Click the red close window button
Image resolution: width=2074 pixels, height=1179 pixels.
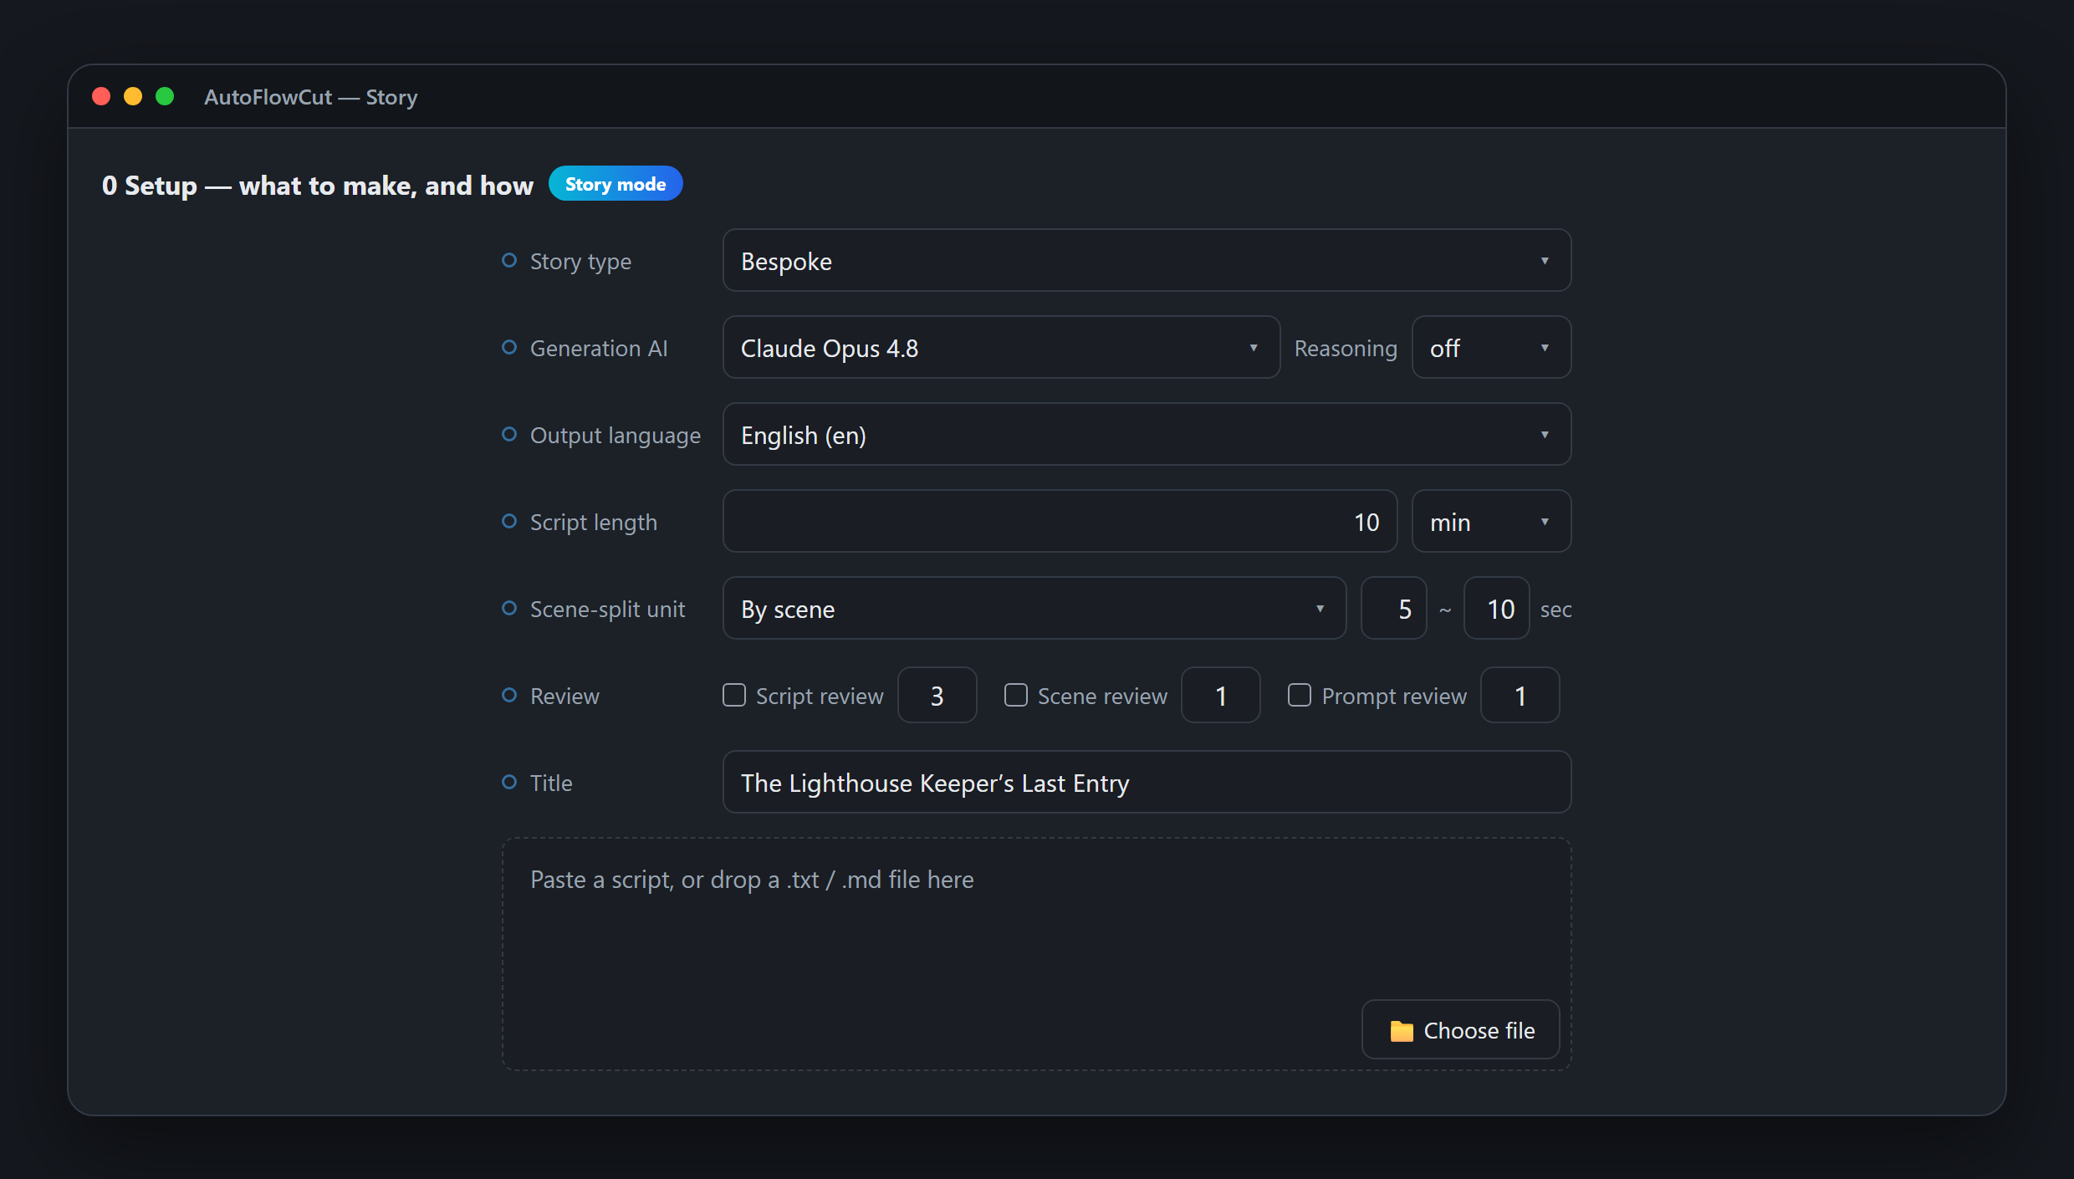(101, 96)
